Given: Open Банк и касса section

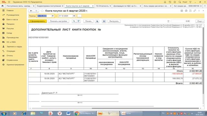Looking at the screenshot, I should coord(12,19).
